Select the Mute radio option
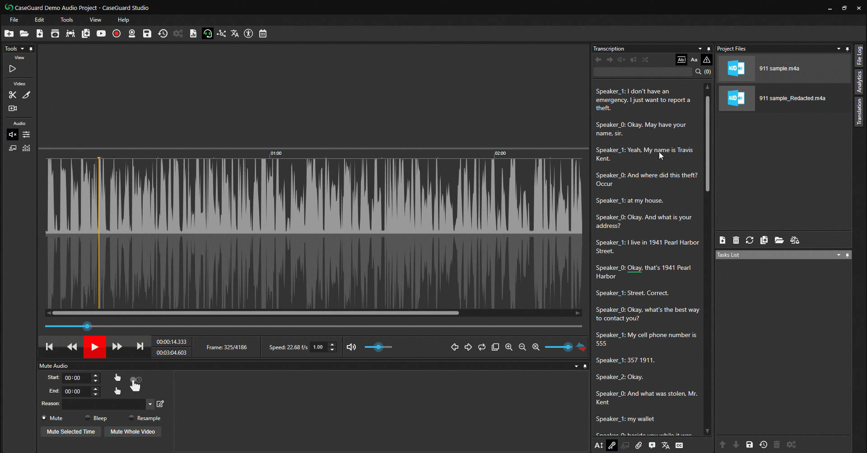Image resolution: width=867 pixels, height=453 pixels. tap(44, 418)
